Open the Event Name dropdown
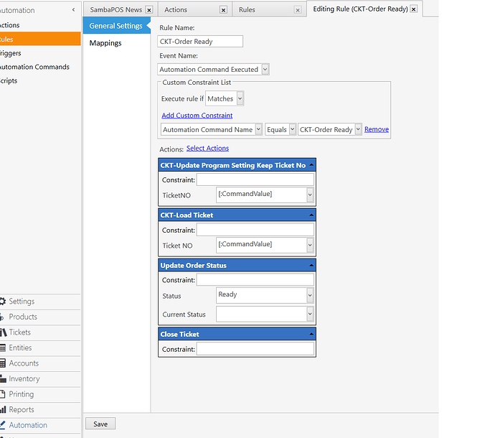 pos(265,70)
